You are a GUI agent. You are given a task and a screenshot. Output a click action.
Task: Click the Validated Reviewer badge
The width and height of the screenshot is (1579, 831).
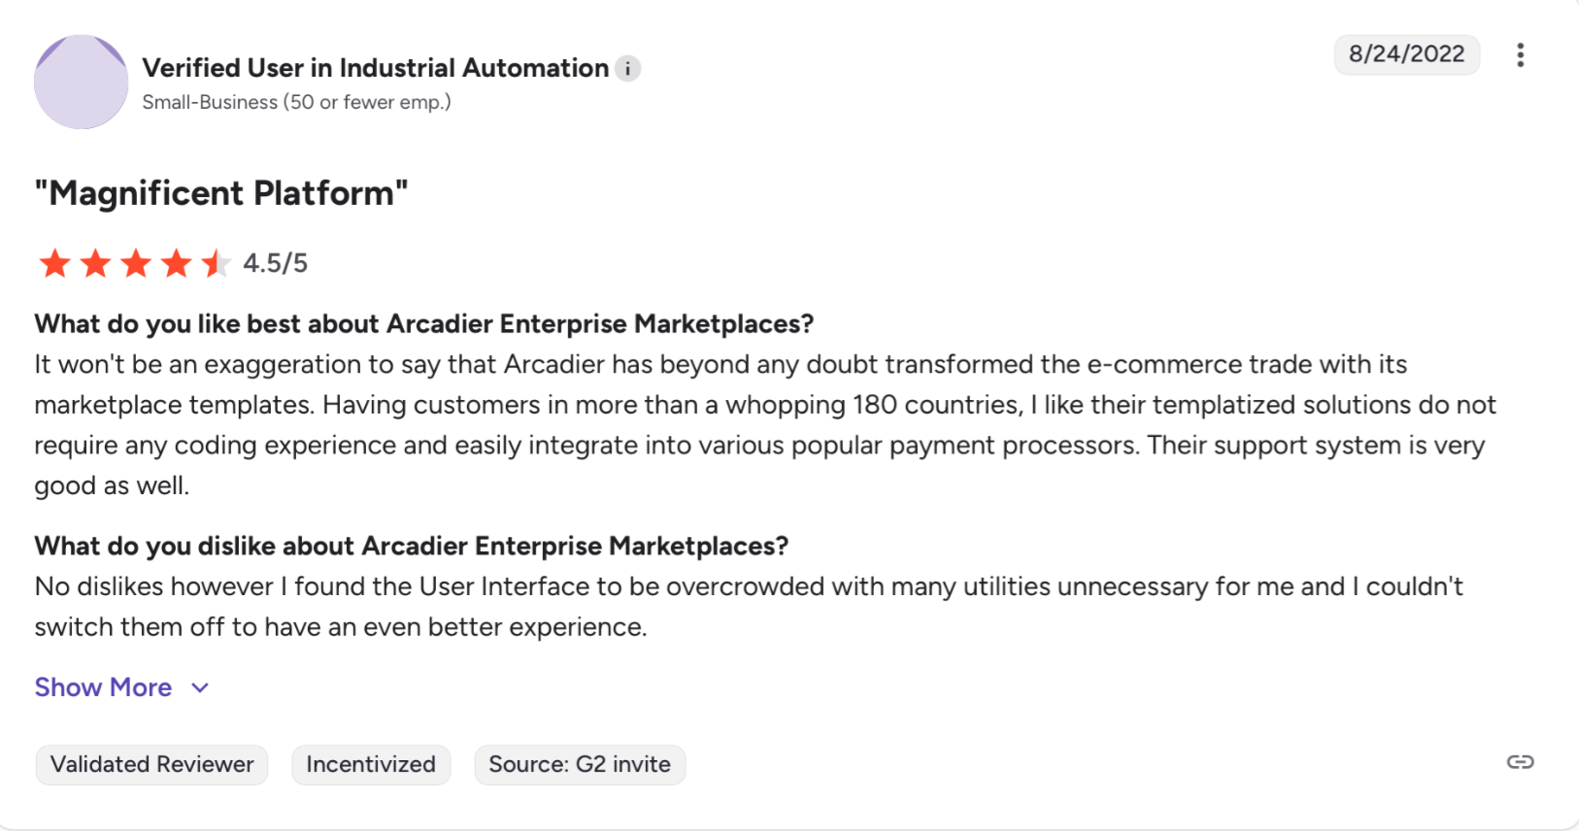(x=151, y=765)
